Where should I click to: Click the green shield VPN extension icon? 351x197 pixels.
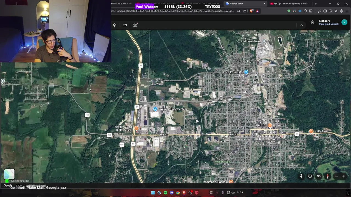point(289,11)
